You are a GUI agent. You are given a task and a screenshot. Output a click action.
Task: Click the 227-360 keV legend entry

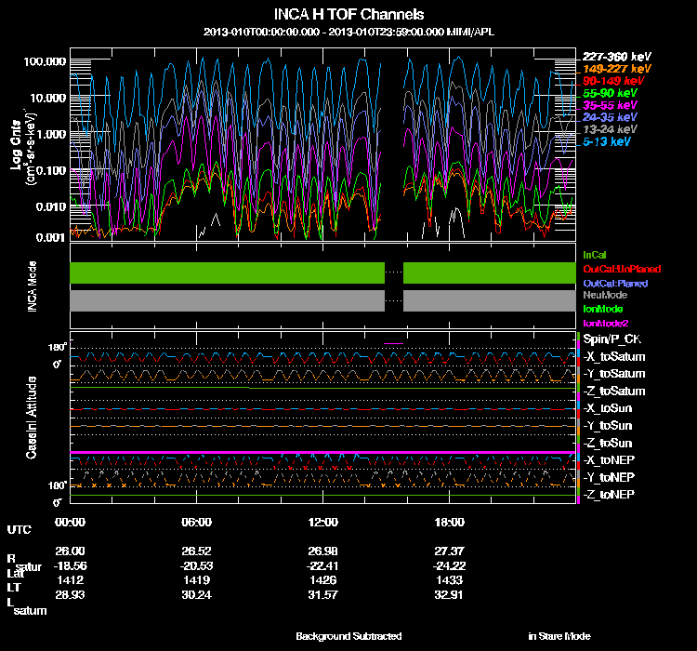618,57
